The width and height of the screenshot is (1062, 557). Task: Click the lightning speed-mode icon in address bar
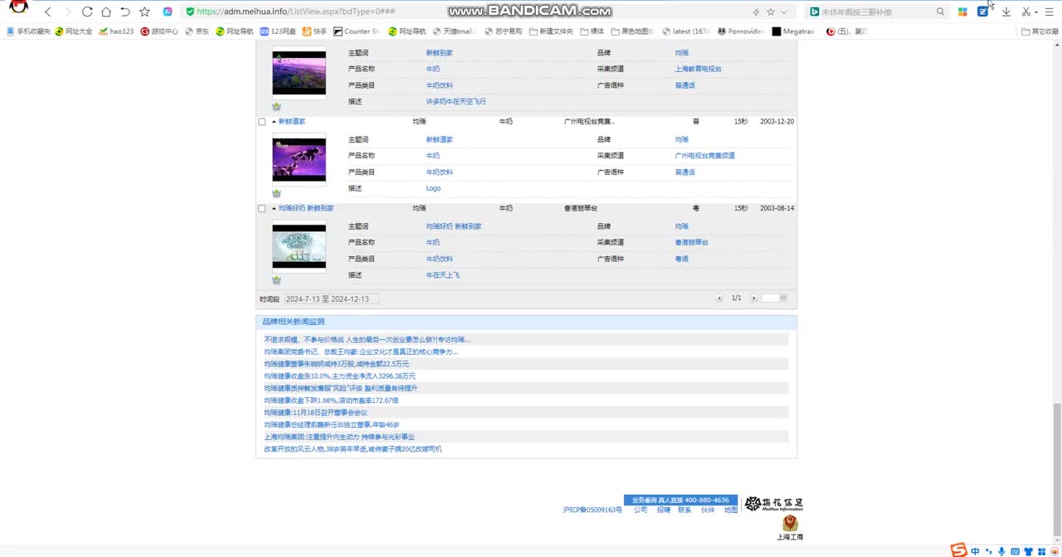756,12
